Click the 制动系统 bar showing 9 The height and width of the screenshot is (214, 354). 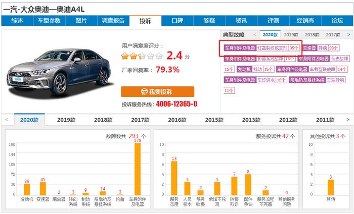pos(85,194)
